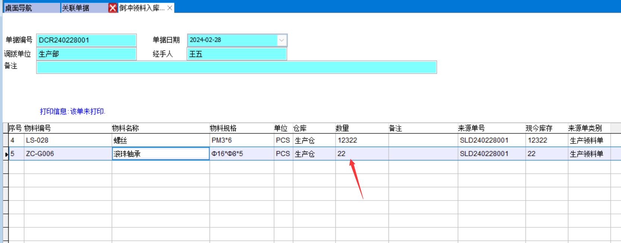Image resolution: width=621 pixels, height=243 pixels.
Task: Click the blue 打印信息 status text
Action: [73, 111]
